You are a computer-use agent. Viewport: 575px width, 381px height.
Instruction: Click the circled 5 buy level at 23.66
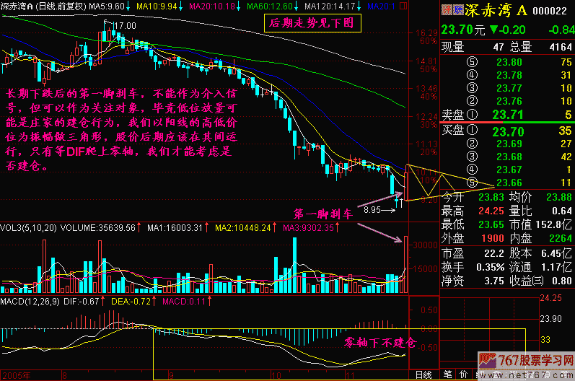[x=472, y=182]
